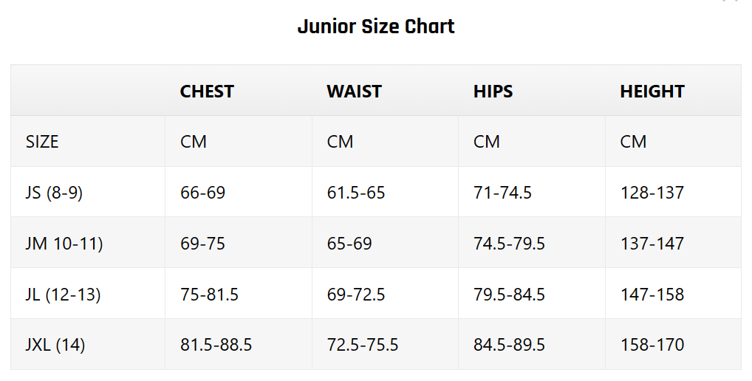Select the JM 10-11) size row label
Viewport: 752px width, 381px height.
[x=64, y=244]
